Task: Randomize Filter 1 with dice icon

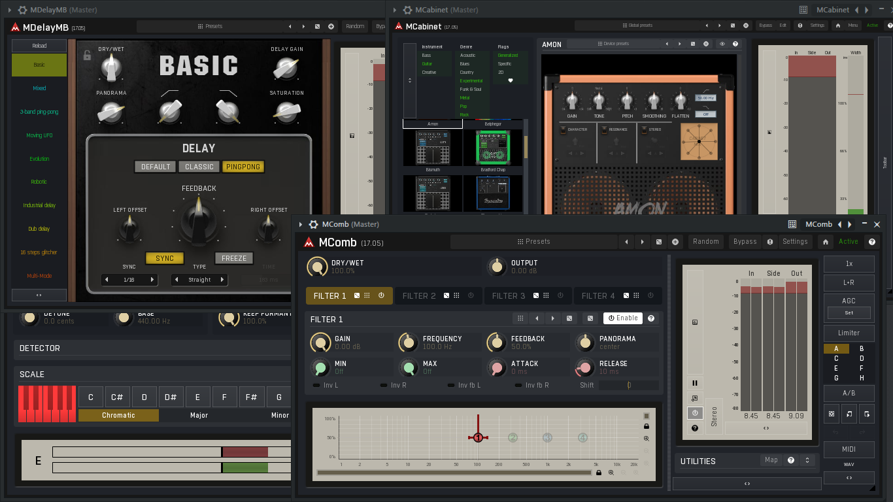Action: (x=570, y=318)
